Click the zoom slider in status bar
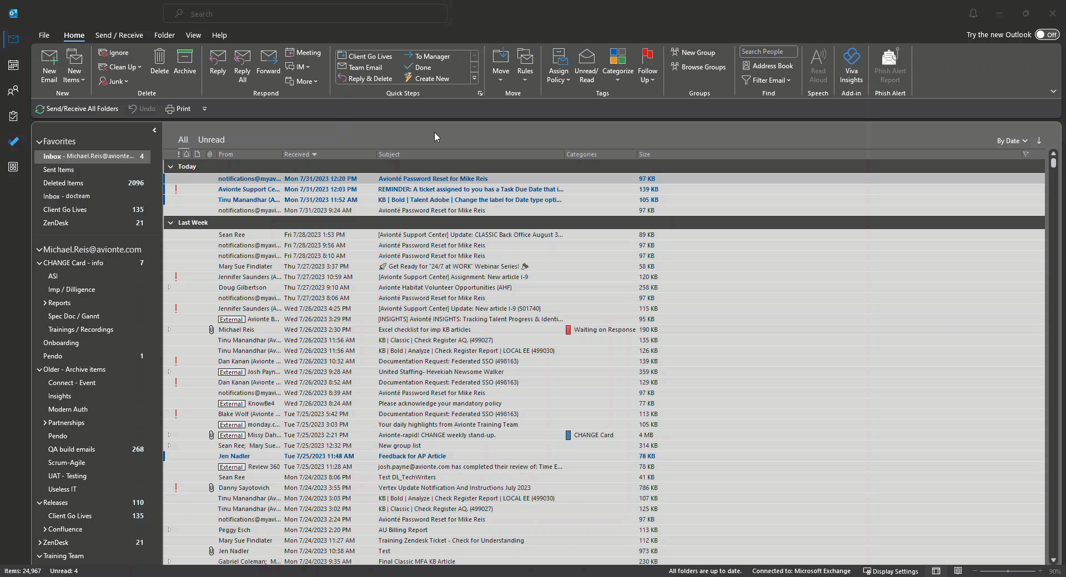This screenshot has width=1066, height=577. coord(1008,571)
